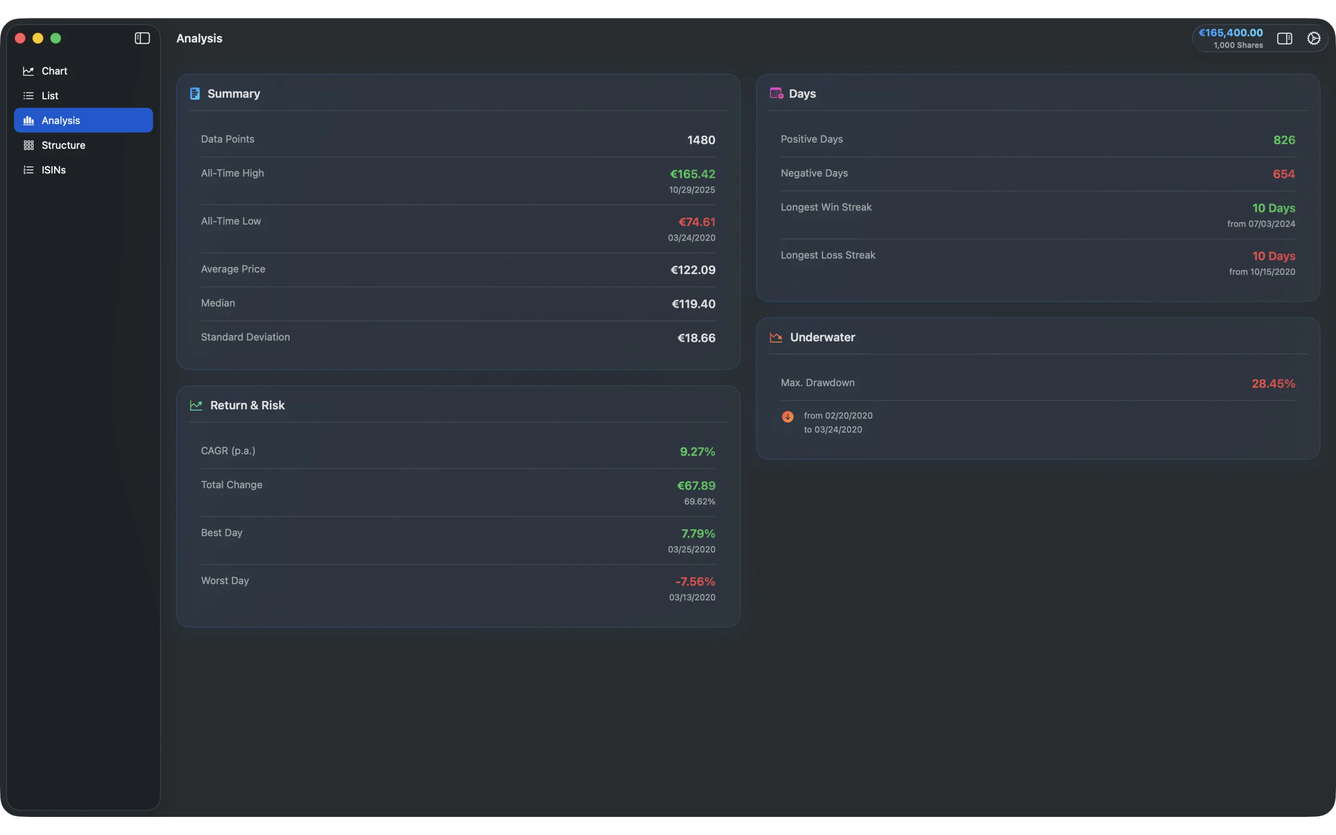Click the Return & Risk chart icon
1336x835 pixels.
[196, 405]
